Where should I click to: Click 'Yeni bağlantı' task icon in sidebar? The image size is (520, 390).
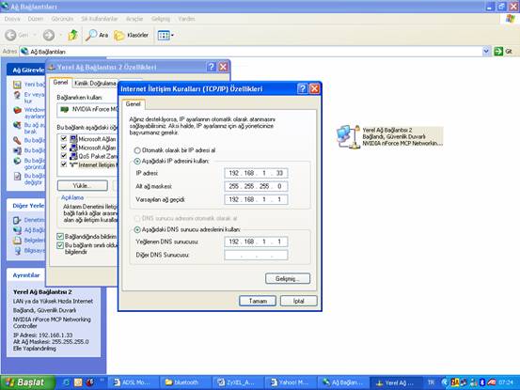[17, 85]
